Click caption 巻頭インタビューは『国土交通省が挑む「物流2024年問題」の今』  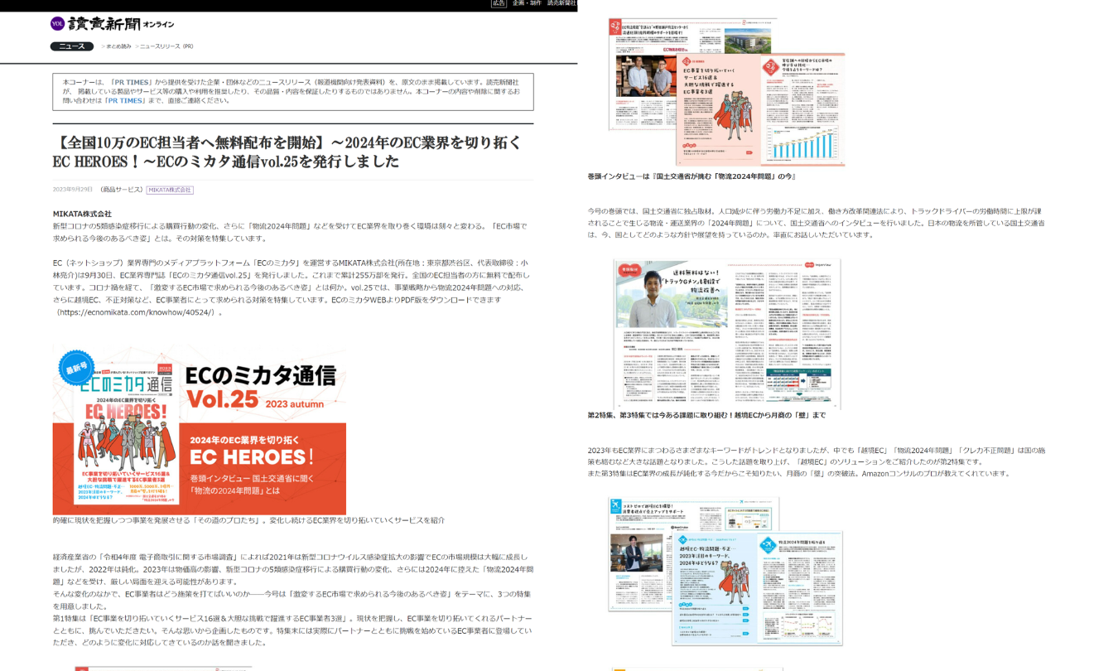click(x=692, y=176)
